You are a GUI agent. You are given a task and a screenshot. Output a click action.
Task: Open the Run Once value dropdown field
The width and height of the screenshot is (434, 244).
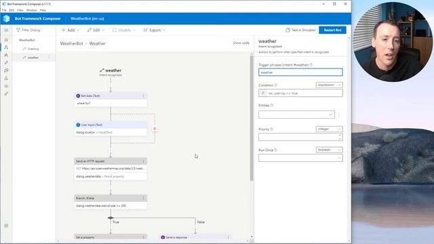coord(300,158)
